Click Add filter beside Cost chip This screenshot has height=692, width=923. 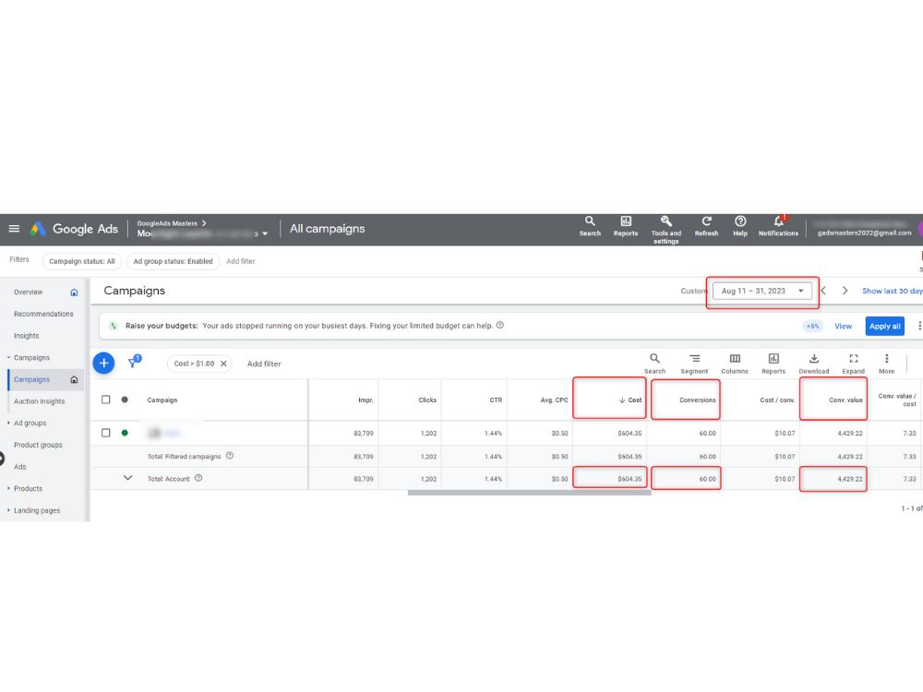[x=264, y=364]
